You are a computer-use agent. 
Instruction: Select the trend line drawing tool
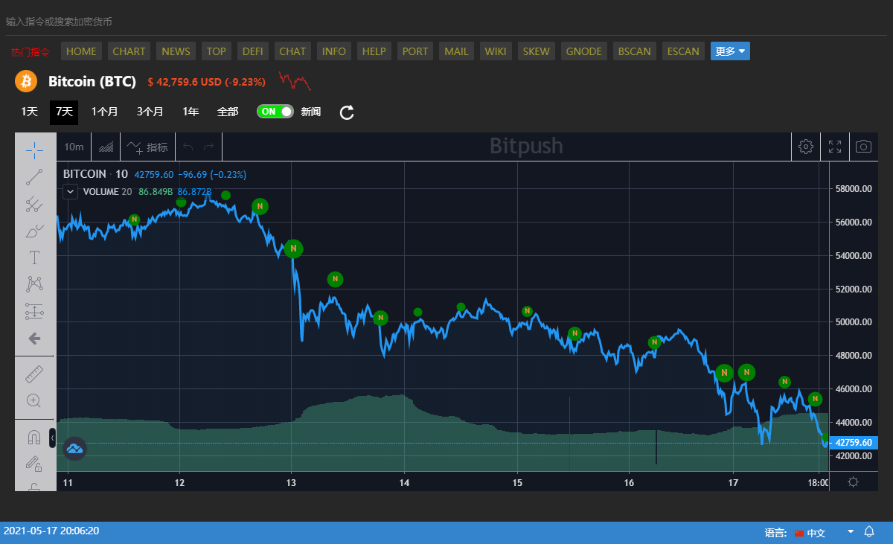click(x=34, y=177)
